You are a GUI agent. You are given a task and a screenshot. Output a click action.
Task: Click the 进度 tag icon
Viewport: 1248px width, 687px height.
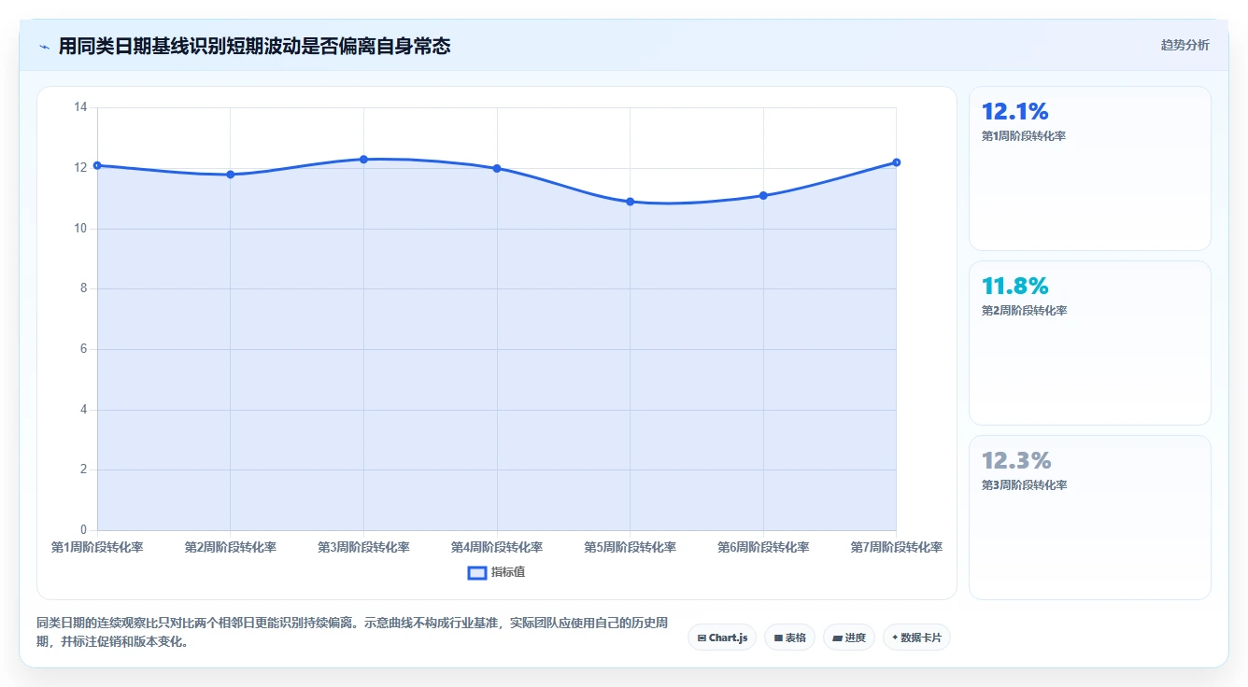coord(837,638)
